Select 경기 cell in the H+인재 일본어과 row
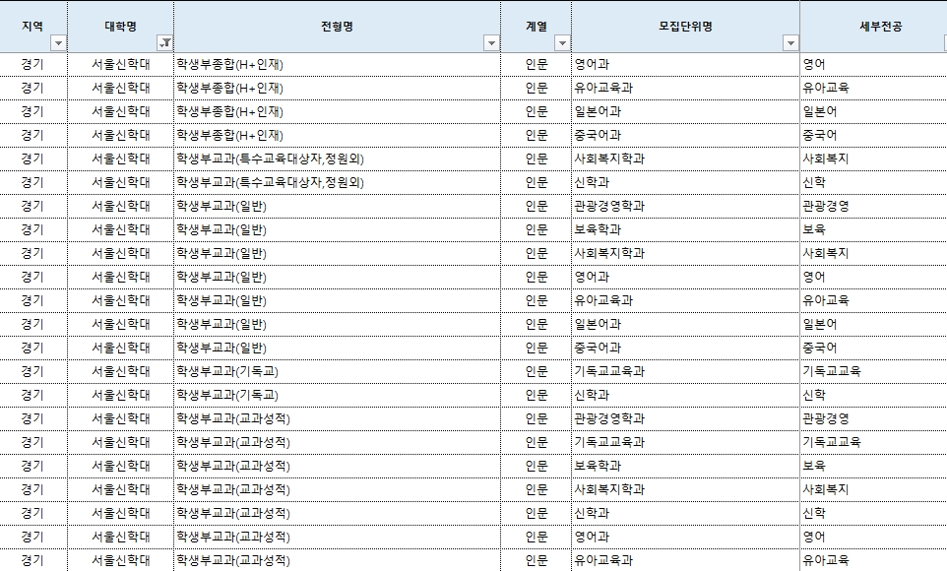Image resolution: width=947 pixels, height=571 pixels. (x=32, y=111)
